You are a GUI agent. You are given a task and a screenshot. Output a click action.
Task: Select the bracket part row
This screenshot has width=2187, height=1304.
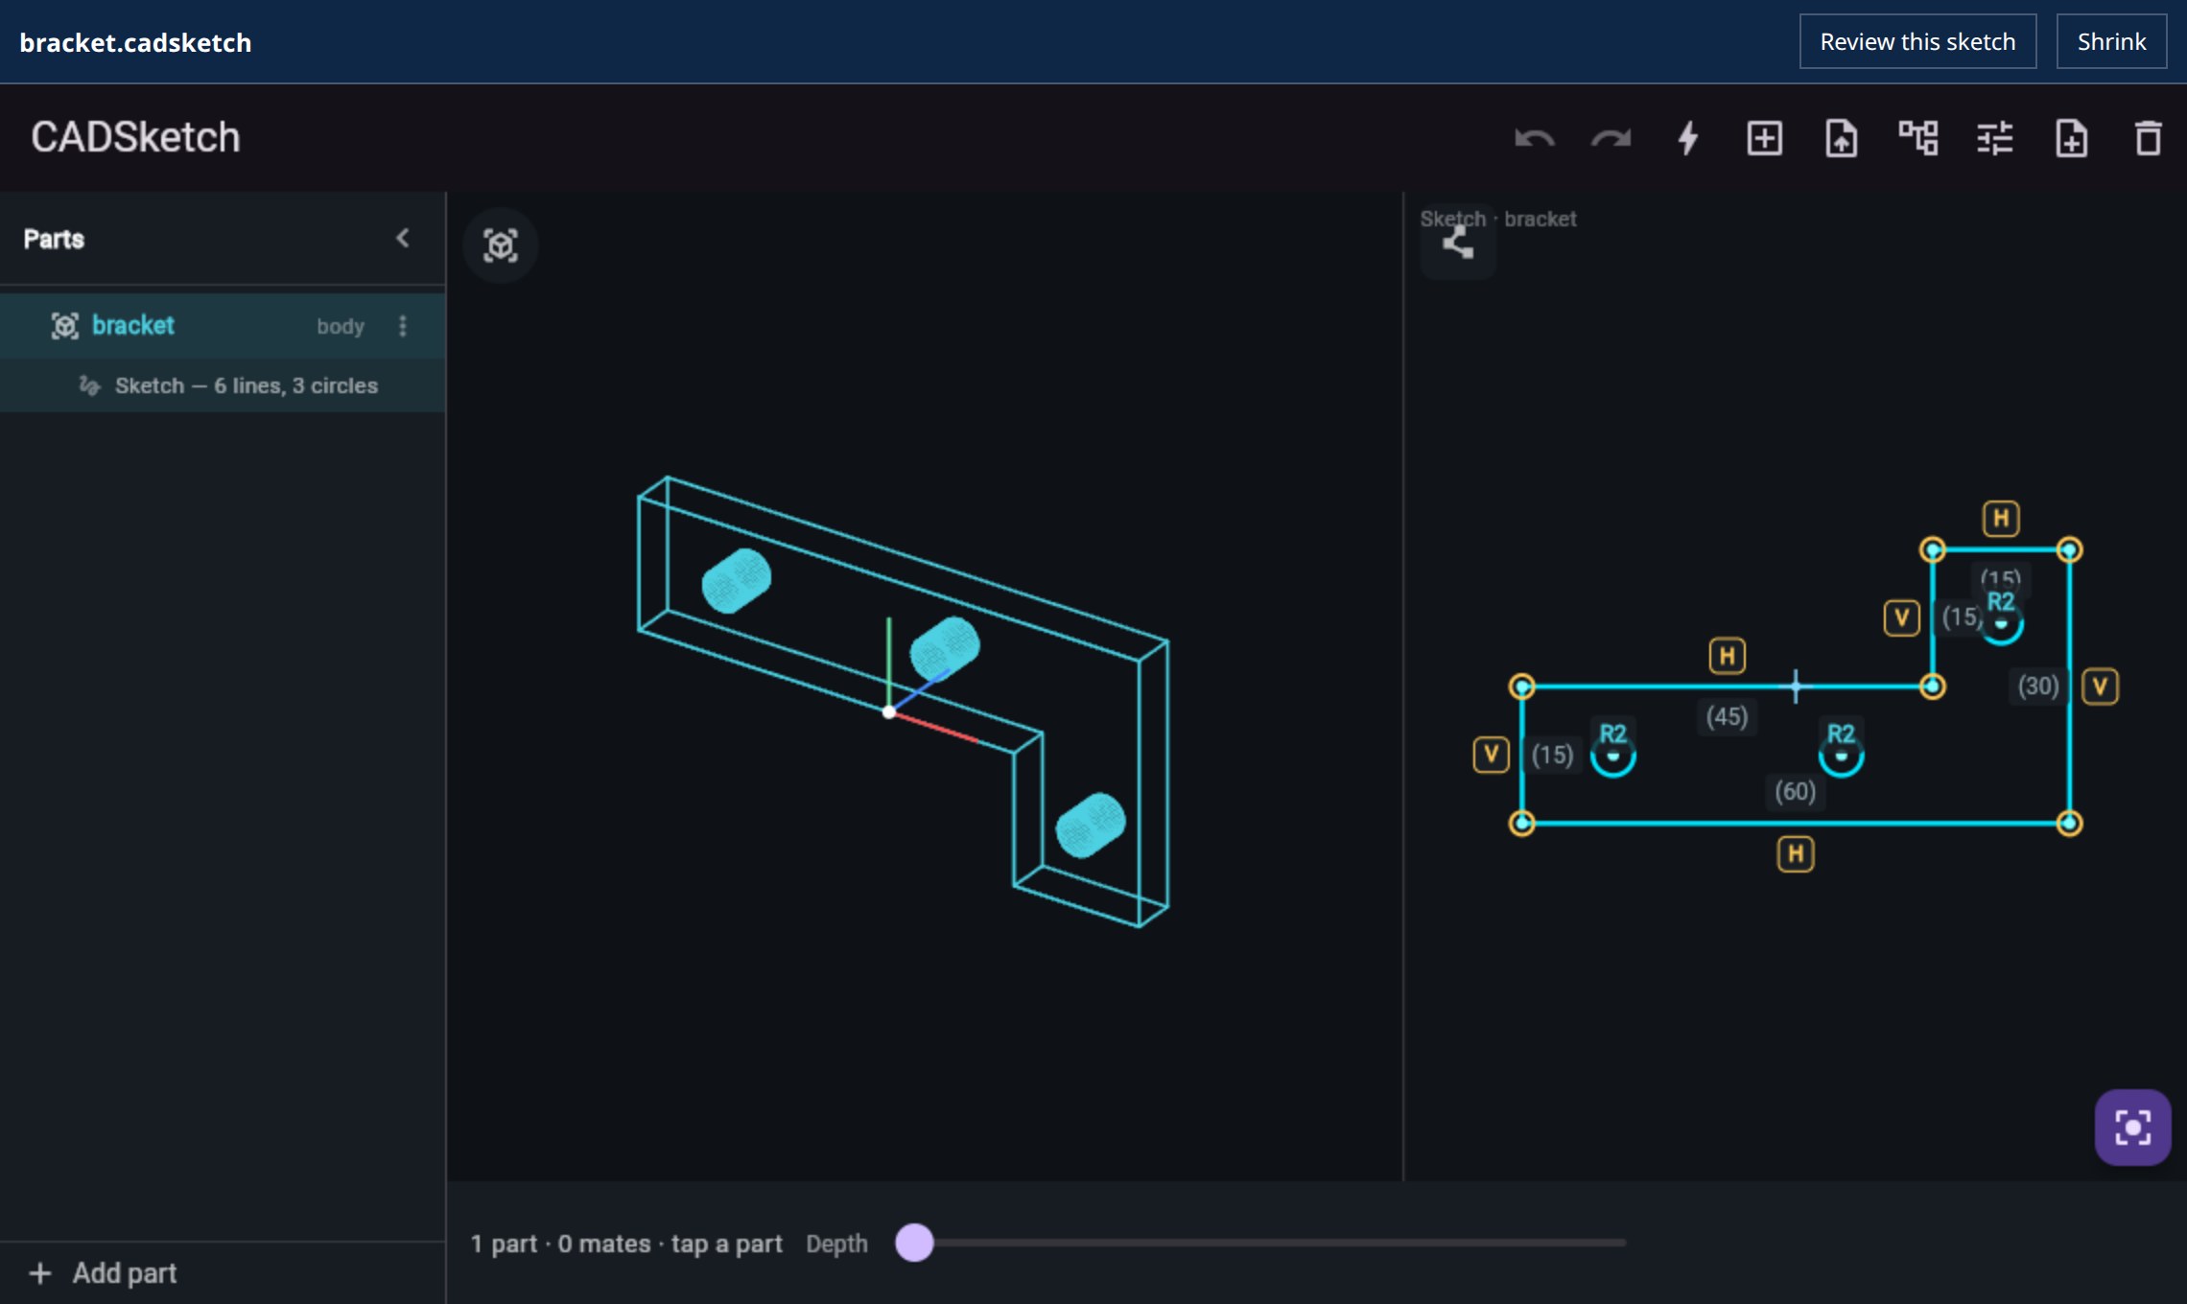tap(223, 326)
